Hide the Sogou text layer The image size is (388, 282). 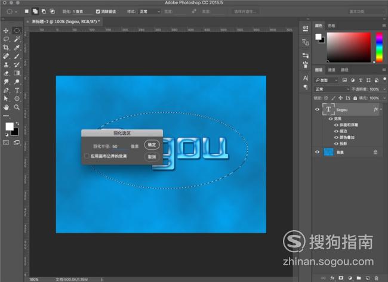pyautogui.click(x=317, y=110)
